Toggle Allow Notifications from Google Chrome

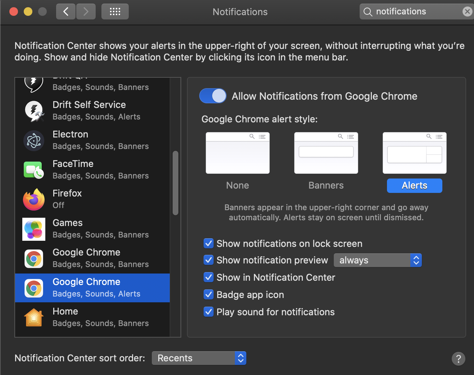(213, 96)
